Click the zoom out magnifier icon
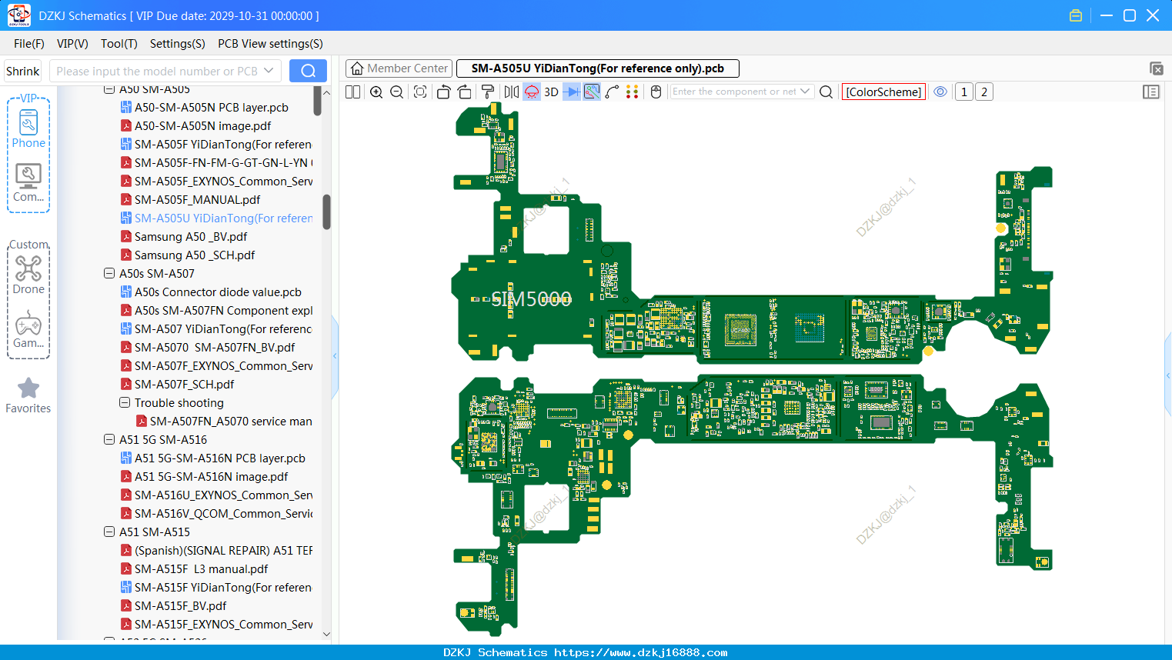This screenshot has height=660, width=1172. pyautogui.click(x=397, y=92)
